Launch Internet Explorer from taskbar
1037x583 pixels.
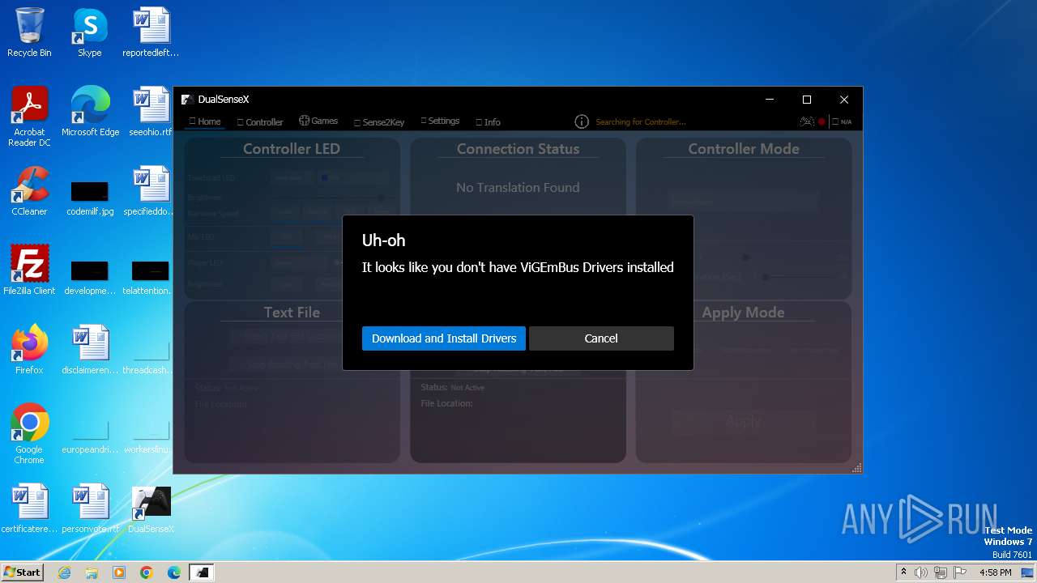coord(65,572)
